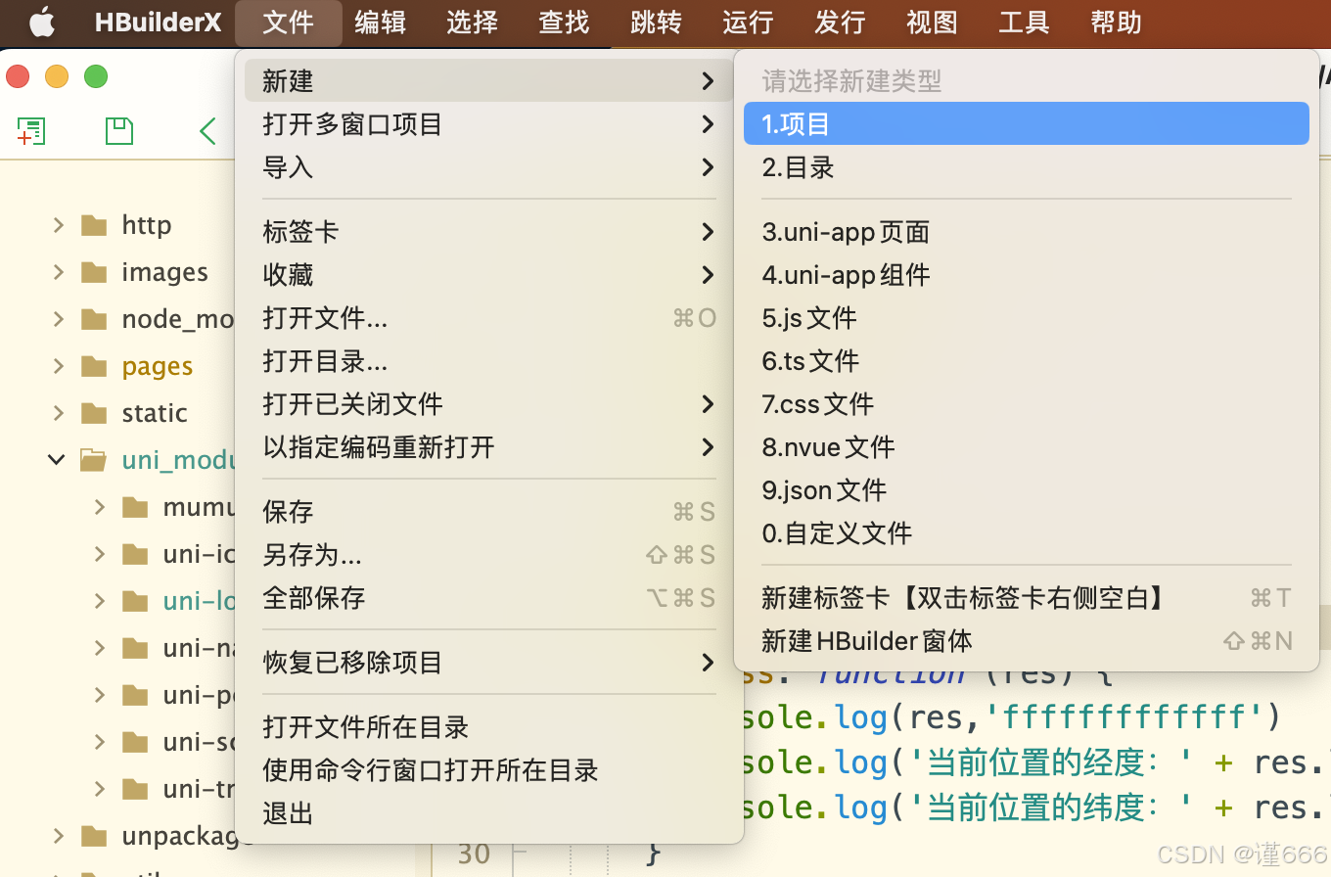Open 以指定编码重新打开 submenu

click(489, 447)
